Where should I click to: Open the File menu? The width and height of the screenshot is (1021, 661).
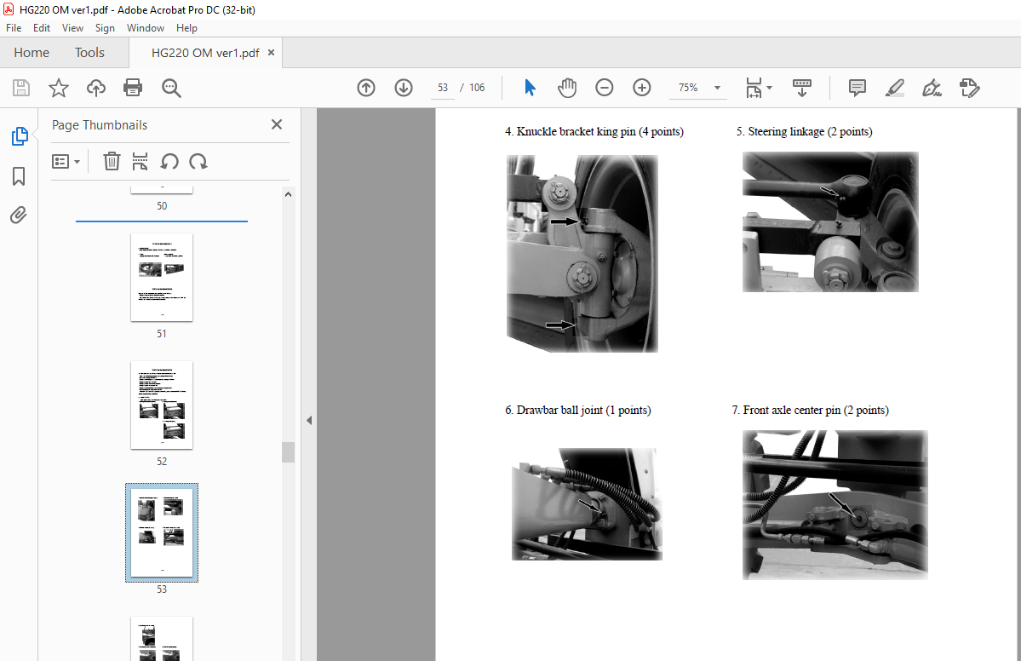point(14,28)
